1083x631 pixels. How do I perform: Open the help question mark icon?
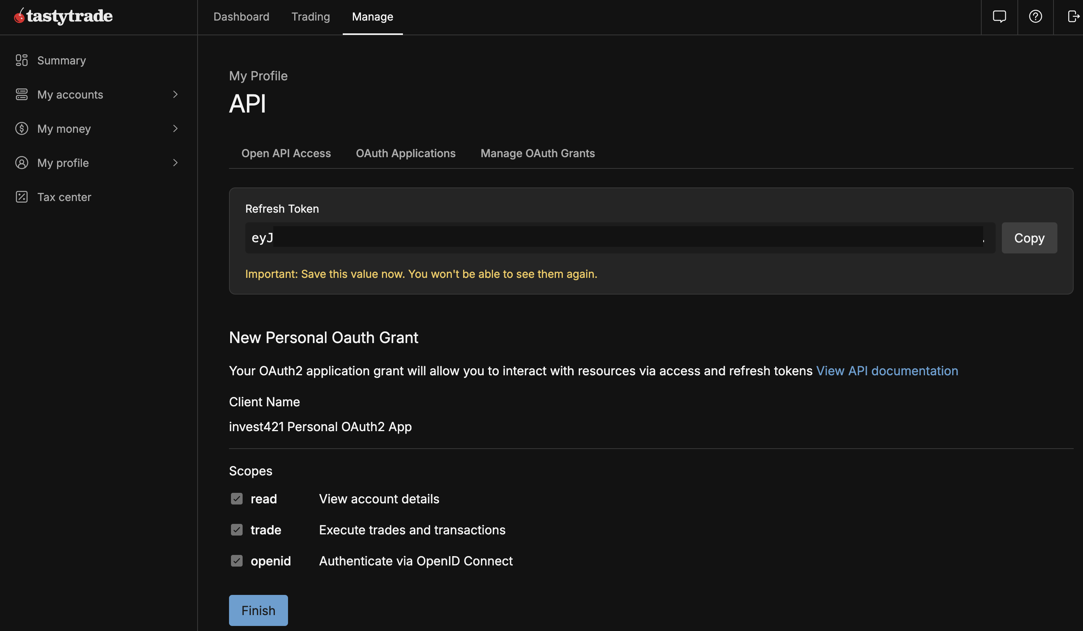pos(1035,17)
